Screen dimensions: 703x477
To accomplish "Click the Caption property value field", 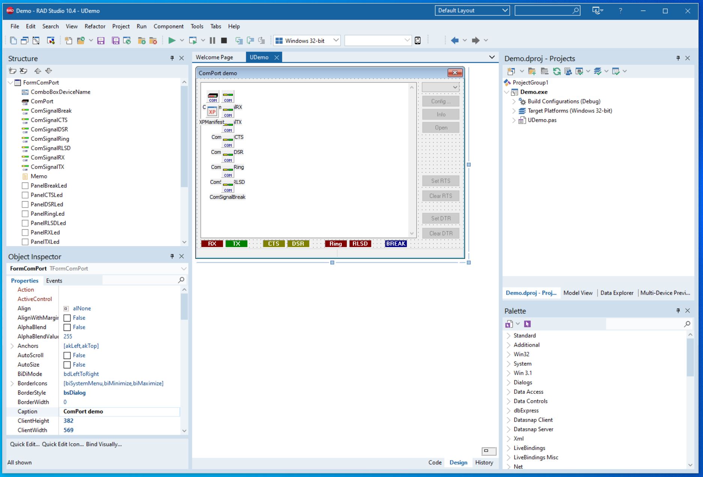I will click(119, 411).
